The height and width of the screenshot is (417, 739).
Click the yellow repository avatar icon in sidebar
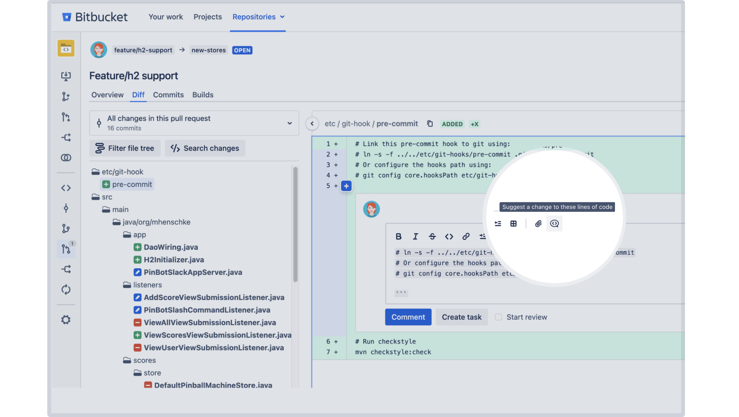click(x=66, y=49)
